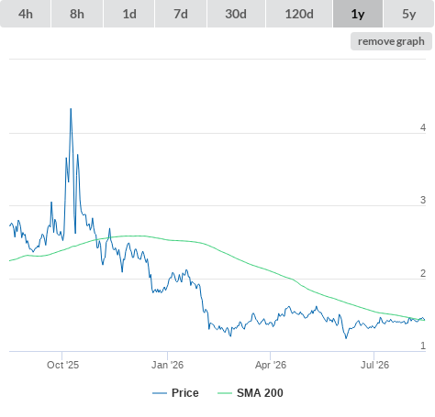Viewport: 435px width, 417px height.
Task: Click the Apr '26 axis label
Action: [x=271, y=365]
